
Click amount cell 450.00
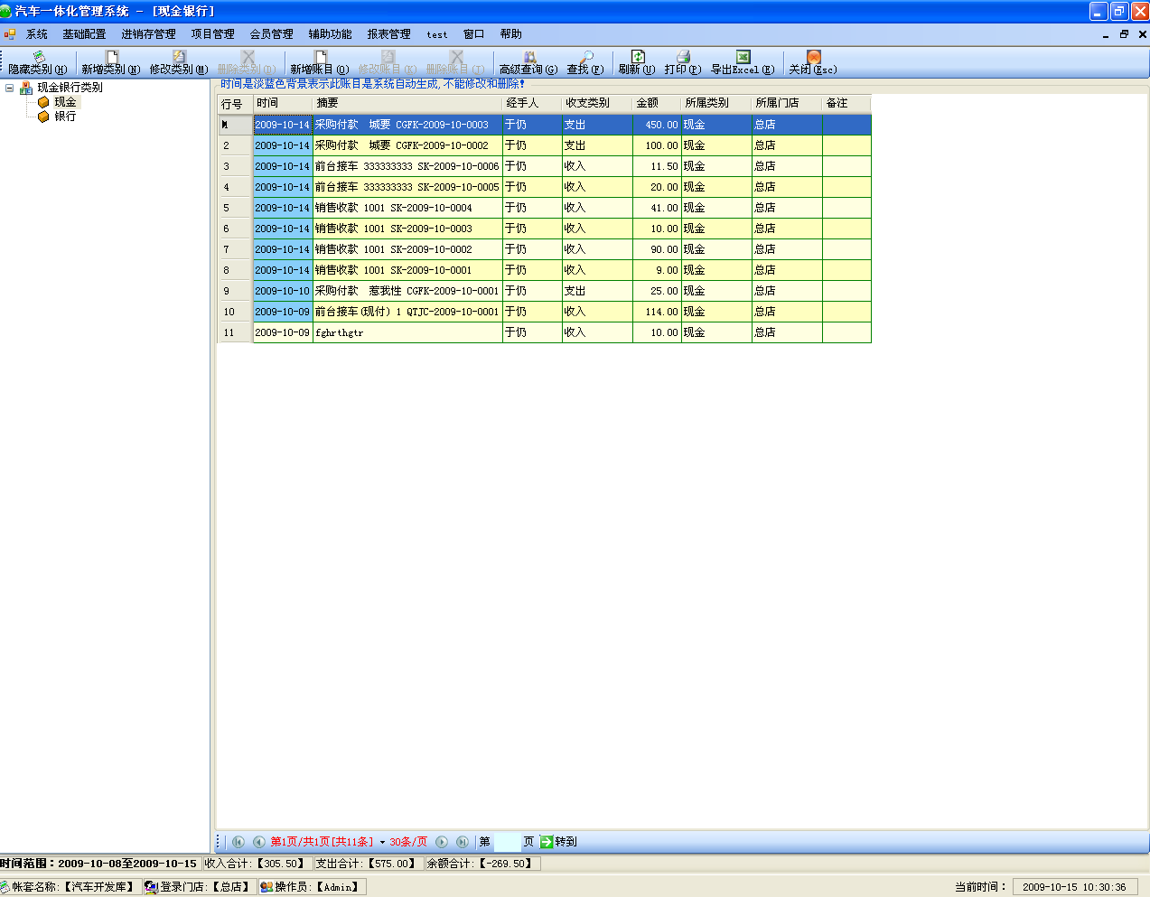pyautogui.click(x=657, y=125)
